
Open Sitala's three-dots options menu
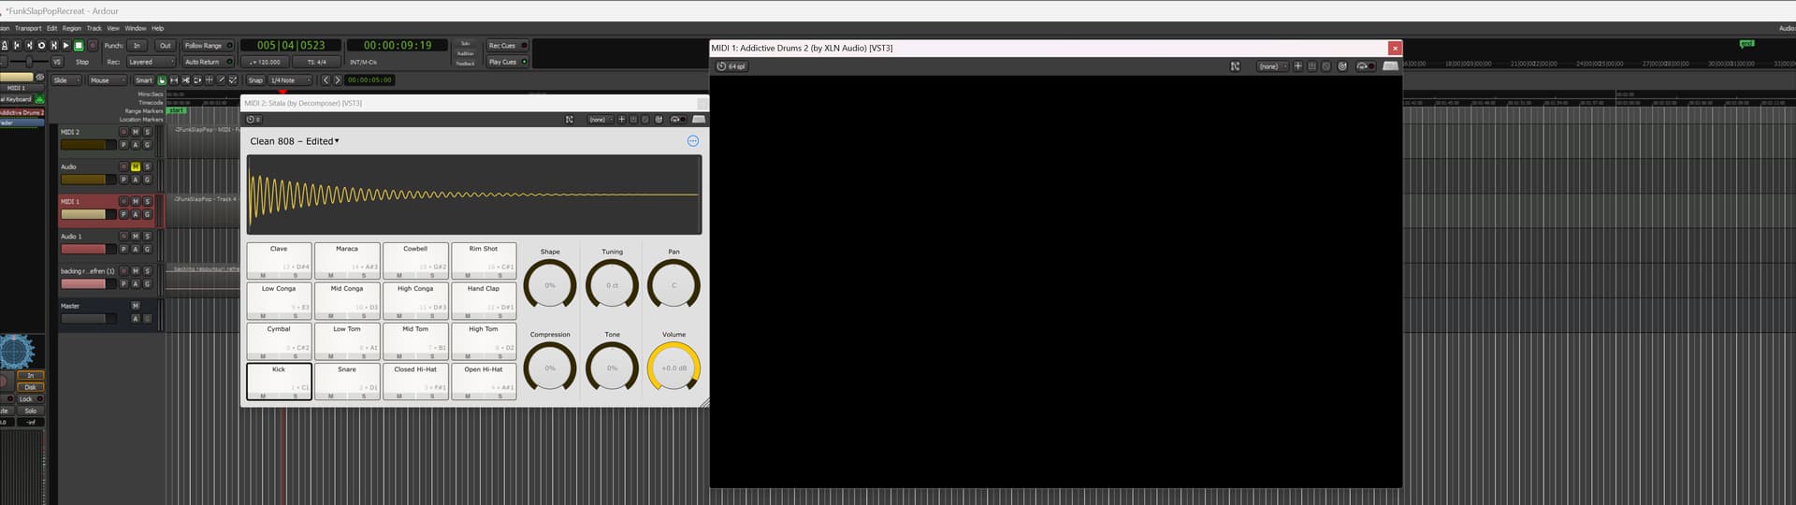(692, 141)
